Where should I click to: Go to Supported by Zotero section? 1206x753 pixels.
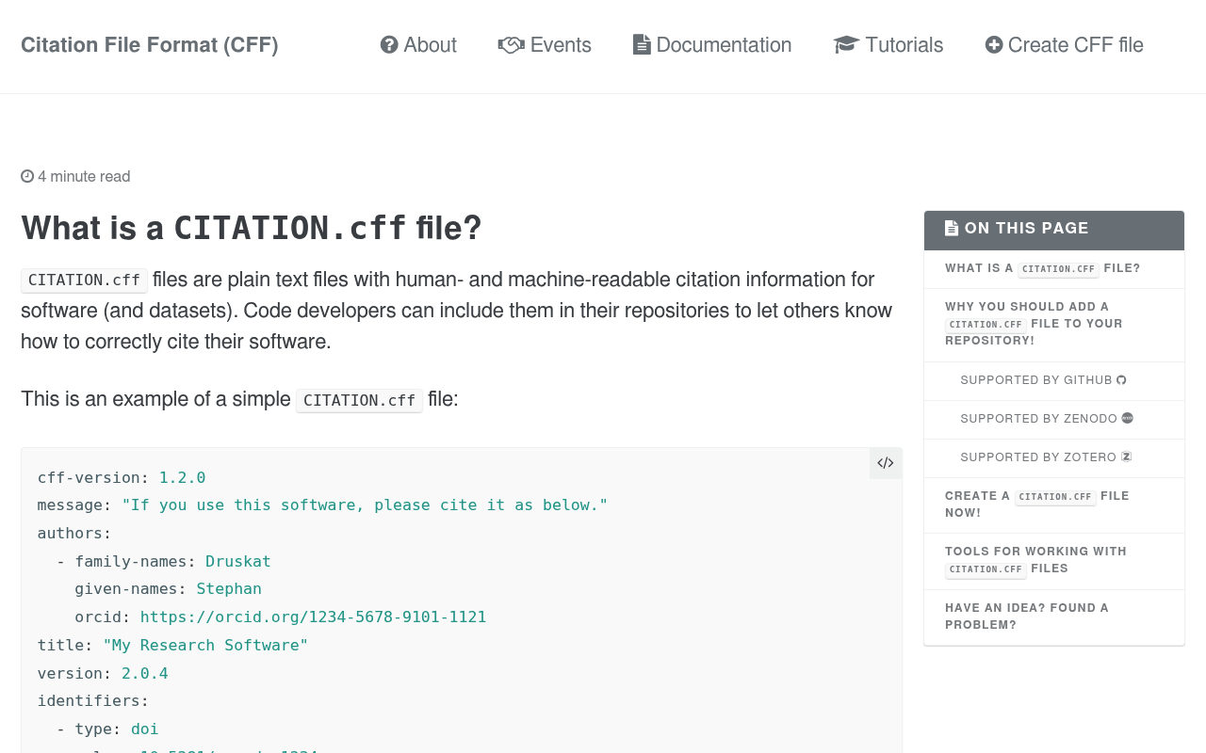coord(1053,457)
